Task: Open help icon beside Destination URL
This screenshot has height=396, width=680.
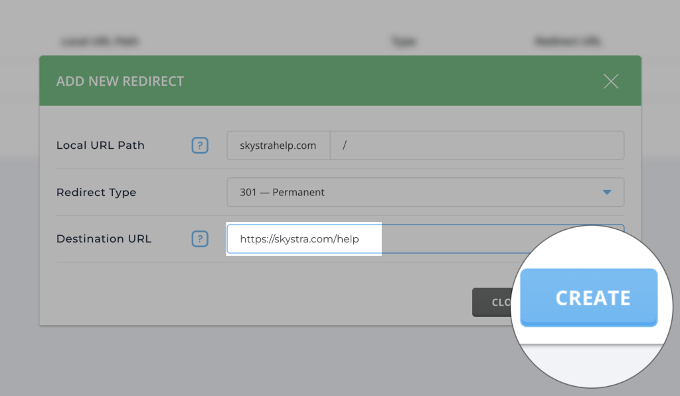Action: point(200,239)
